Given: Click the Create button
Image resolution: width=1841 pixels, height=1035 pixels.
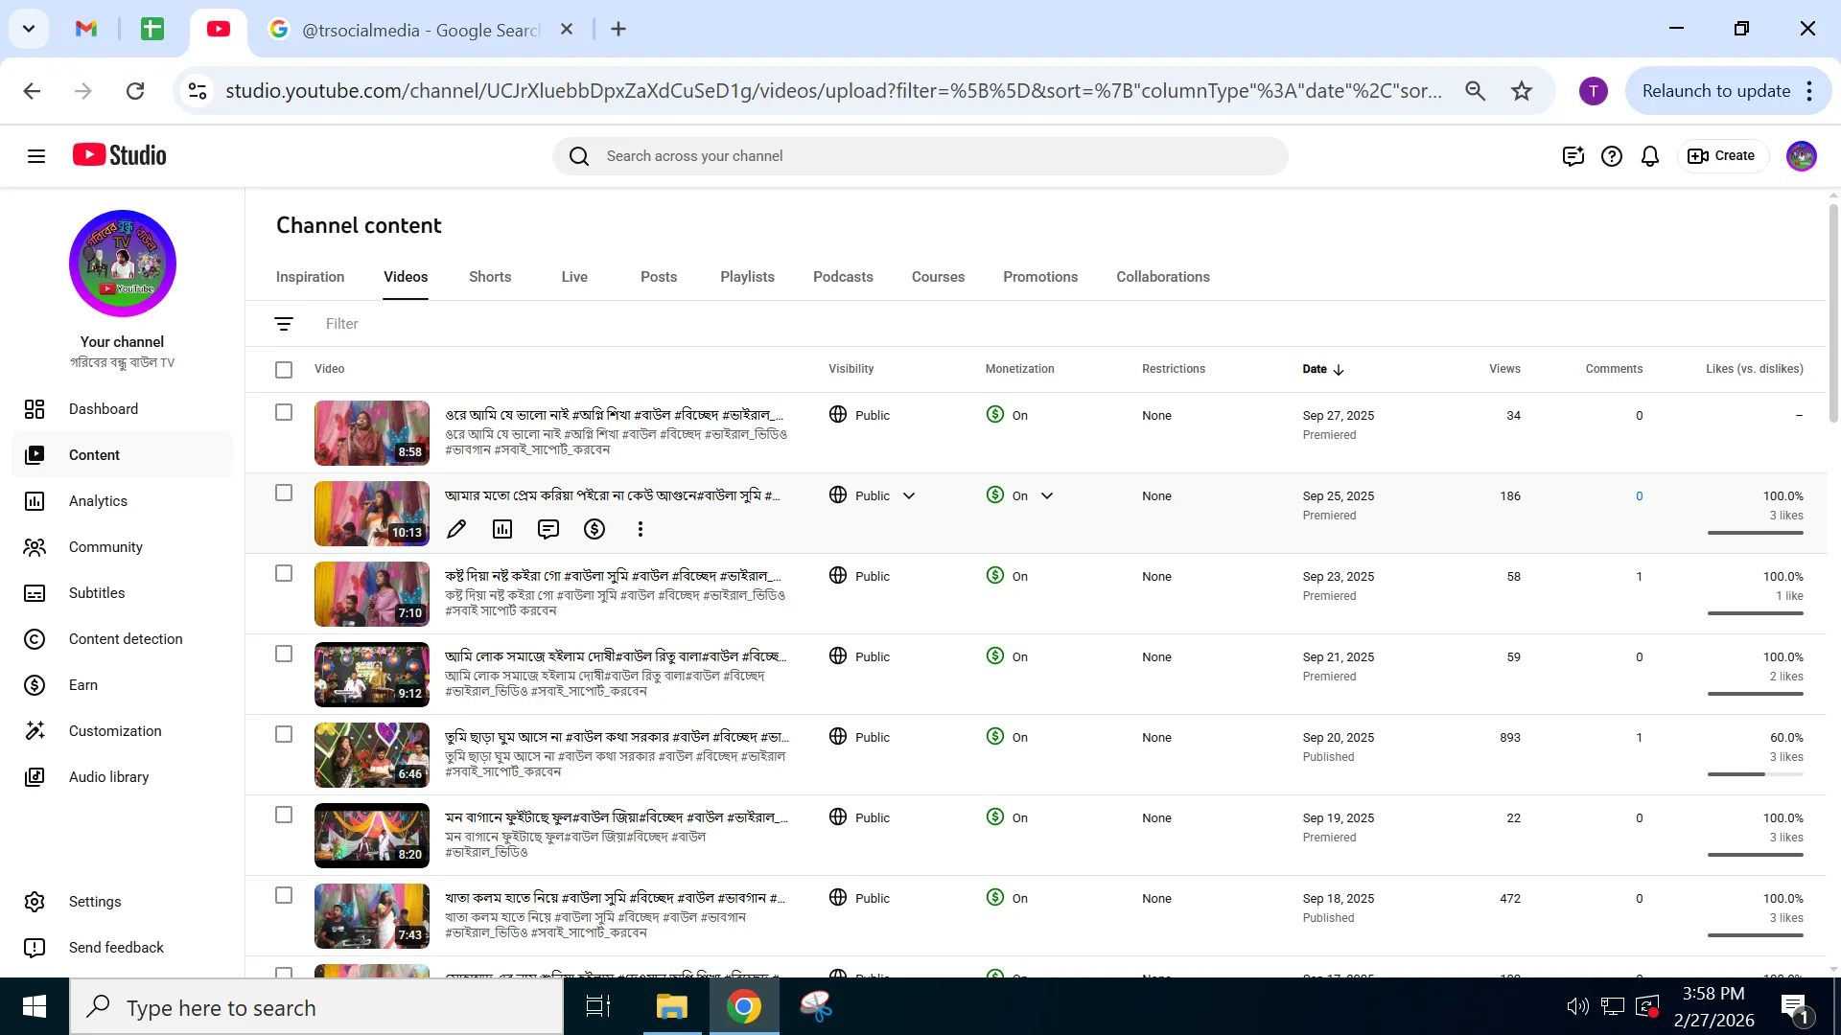Looking at the screenshot, I should coord(1722,156).
